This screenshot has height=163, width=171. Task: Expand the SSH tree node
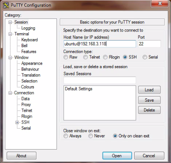(17, 122)
